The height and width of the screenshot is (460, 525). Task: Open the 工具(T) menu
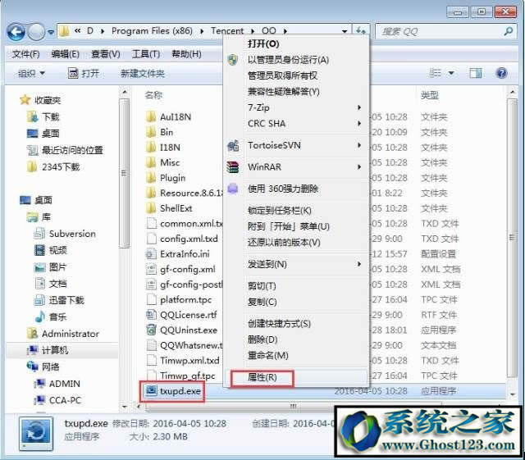tap(145, 54)
